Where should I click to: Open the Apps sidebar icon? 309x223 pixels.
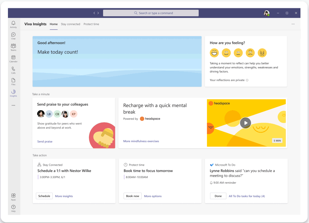coord(13,196)
